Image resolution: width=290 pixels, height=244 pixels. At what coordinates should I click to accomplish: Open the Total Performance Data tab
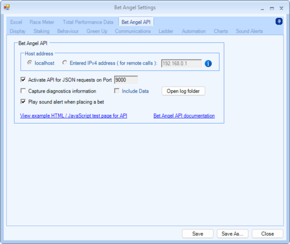(88, 22)
